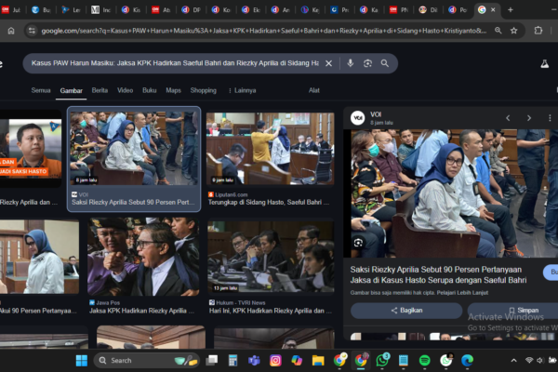The width and height of the screenshot is (558, 372).
Task: Open the orange JADI SAKSI HASTO thumbnail
Action: [31, 149]
